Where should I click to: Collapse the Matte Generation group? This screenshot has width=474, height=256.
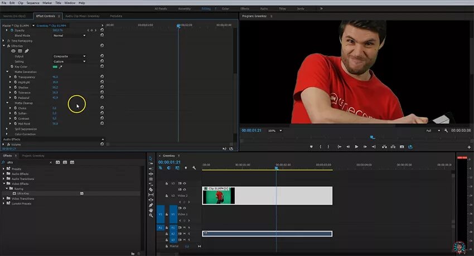pos(7,71)
